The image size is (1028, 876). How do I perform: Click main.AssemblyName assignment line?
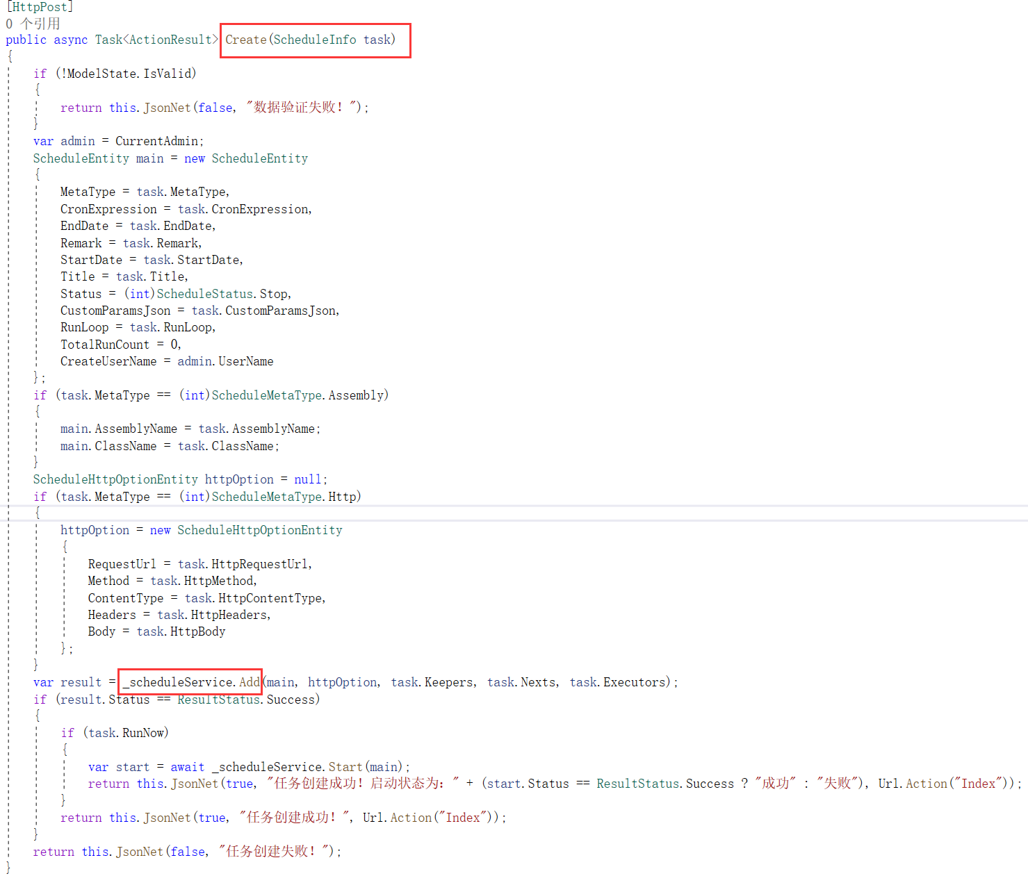click(x=190, y=429)
